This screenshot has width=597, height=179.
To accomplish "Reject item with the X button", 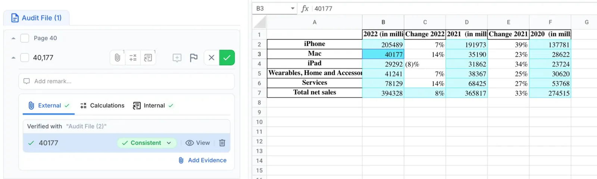I will tap(212, 58).
